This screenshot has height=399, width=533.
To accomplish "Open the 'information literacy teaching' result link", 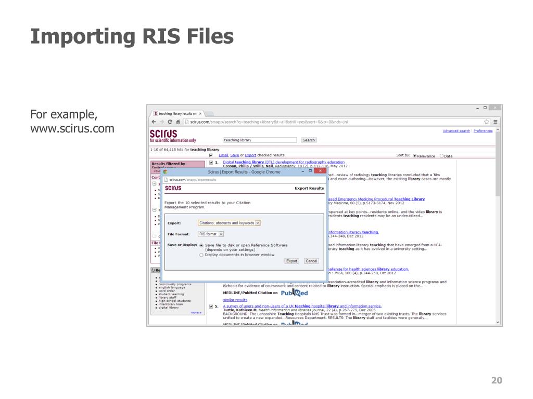I will pos(353,232).
